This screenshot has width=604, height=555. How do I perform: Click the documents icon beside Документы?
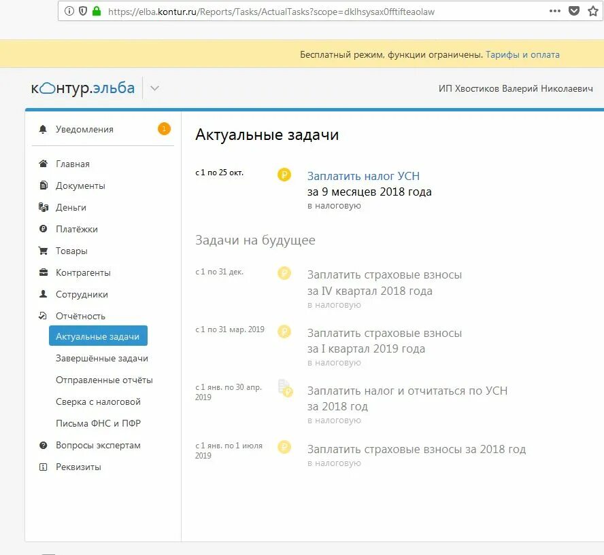click(43, 185)
